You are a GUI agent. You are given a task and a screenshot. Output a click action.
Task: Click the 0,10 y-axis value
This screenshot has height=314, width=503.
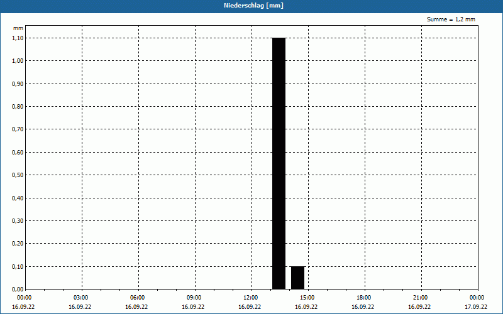pos(18,266)
